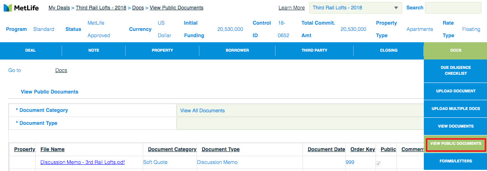Sort by Order Key column header
Viewport: 487px width, 171px height.
(363, 149)
